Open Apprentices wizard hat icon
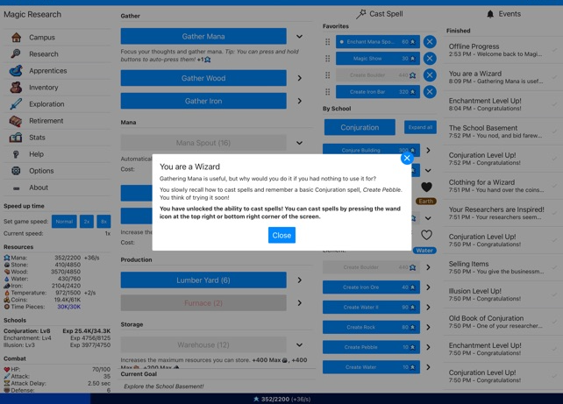563x404 pixels. (x=16, y=71)
